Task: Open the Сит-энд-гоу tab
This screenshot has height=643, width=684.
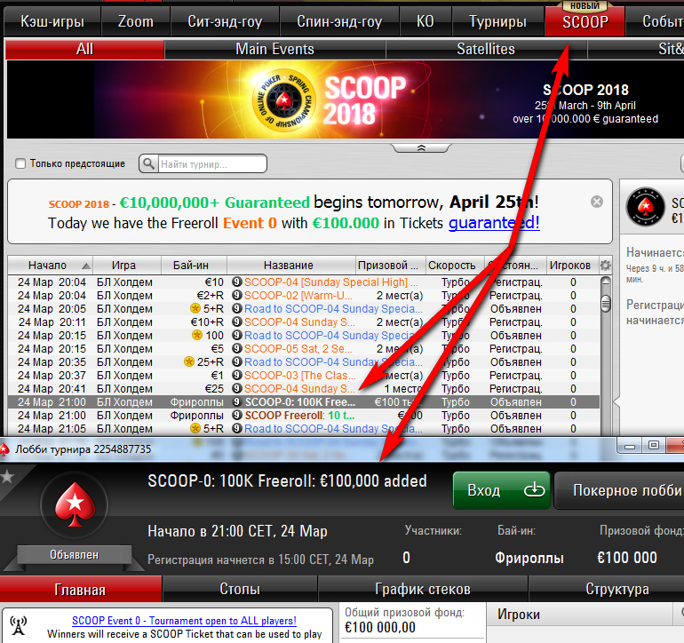Action: coord(225,21)
